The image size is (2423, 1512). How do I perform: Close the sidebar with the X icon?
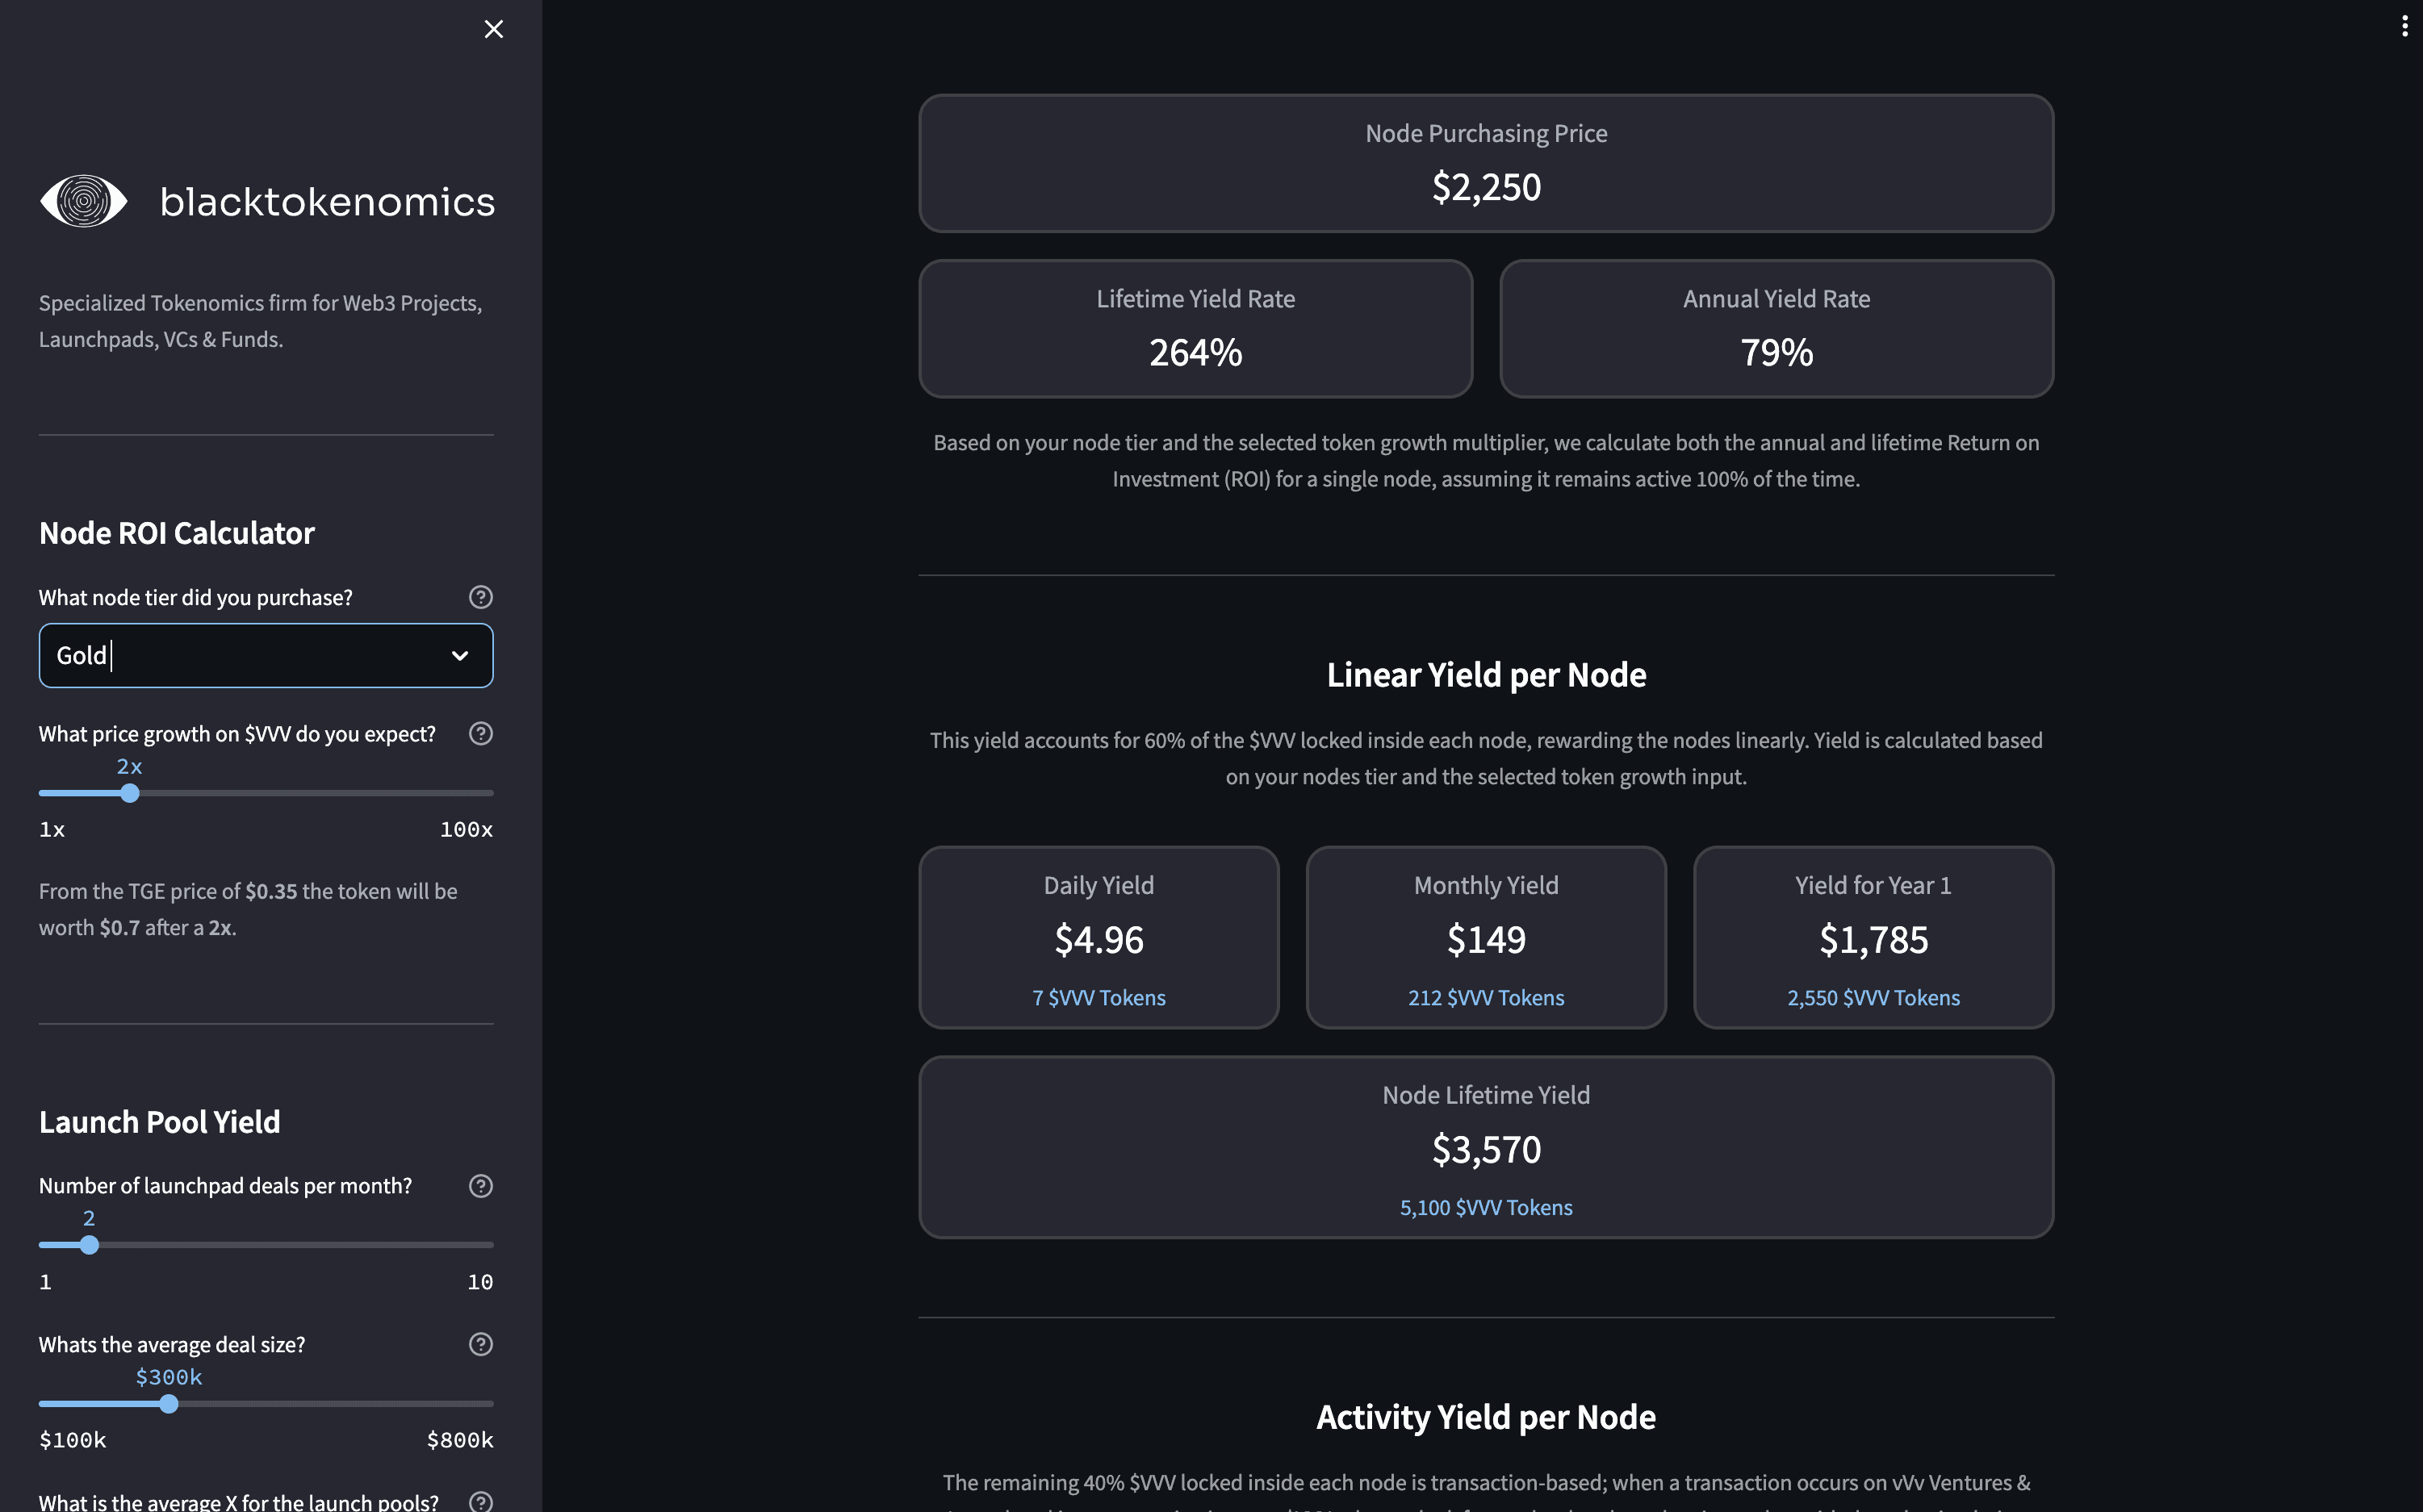pos(493,29)
